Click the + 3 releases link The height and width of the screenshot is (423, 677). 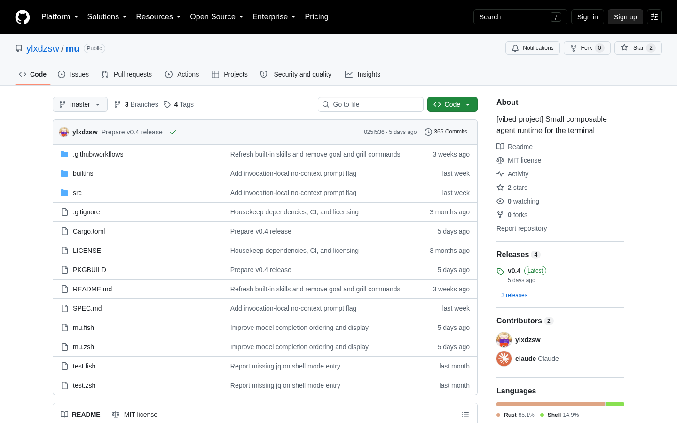coord(512,295)
